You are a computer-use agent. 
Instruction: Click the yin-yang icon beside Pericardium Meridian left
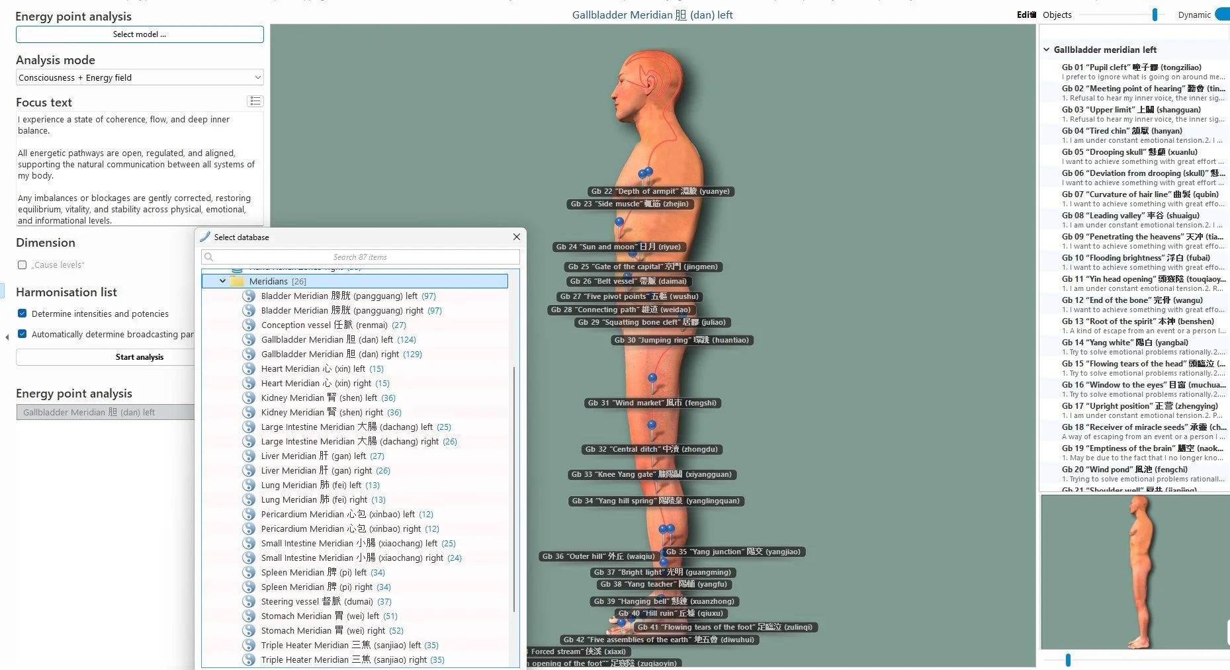(249, 514)
